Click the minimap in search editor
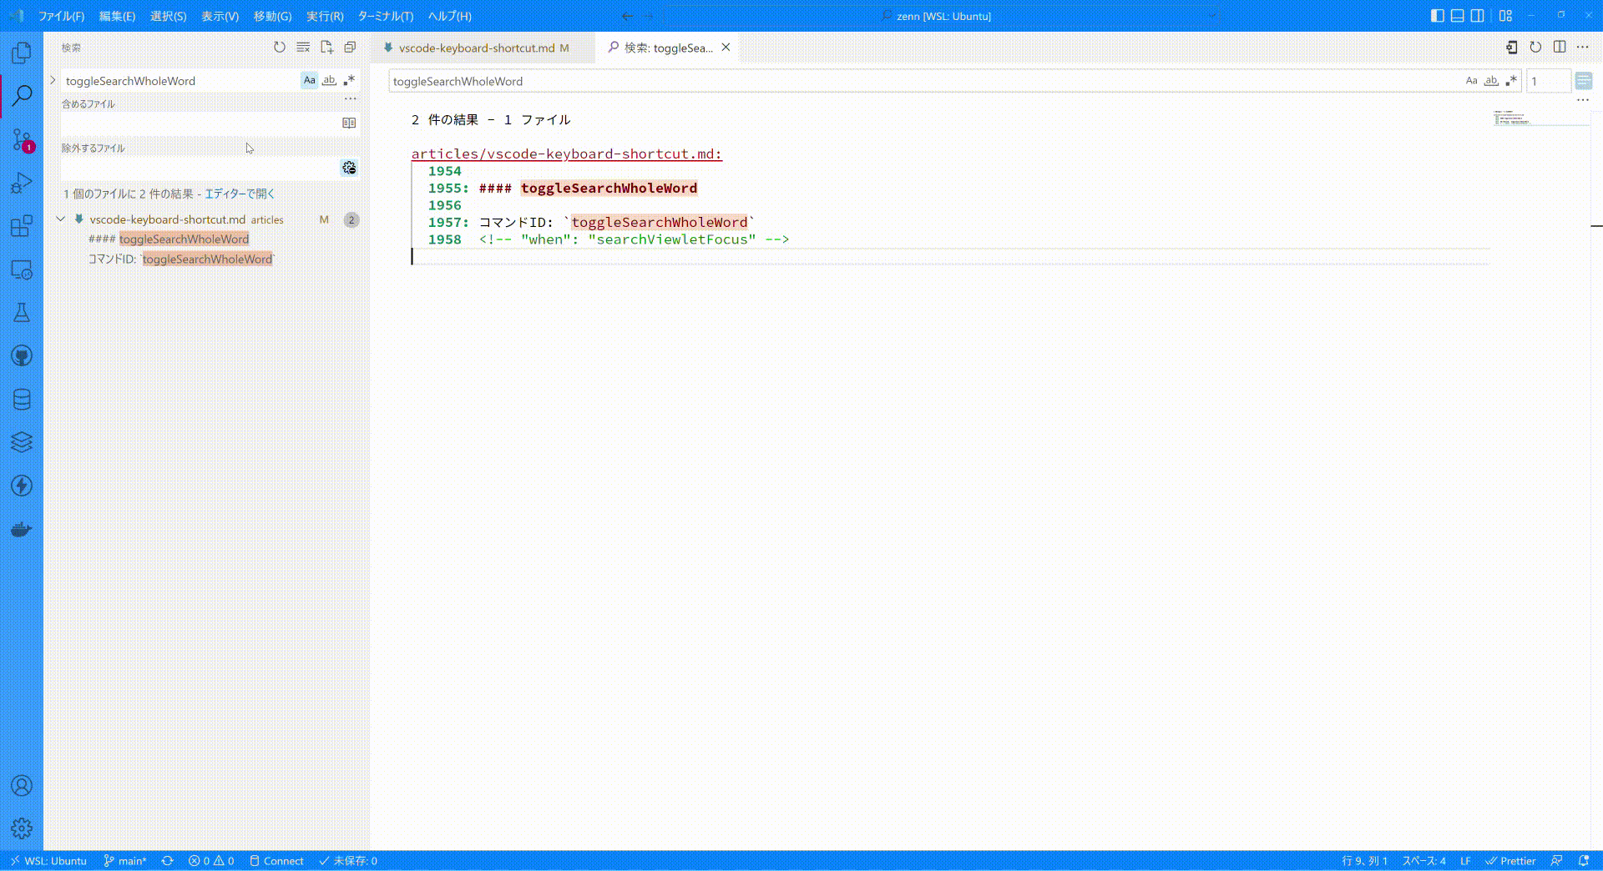 (x=1540, y=118)
